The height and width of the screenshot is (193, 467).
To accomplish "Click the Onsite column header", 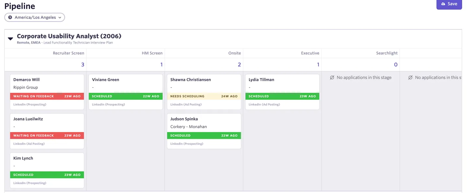I will (x=234, y=53).
